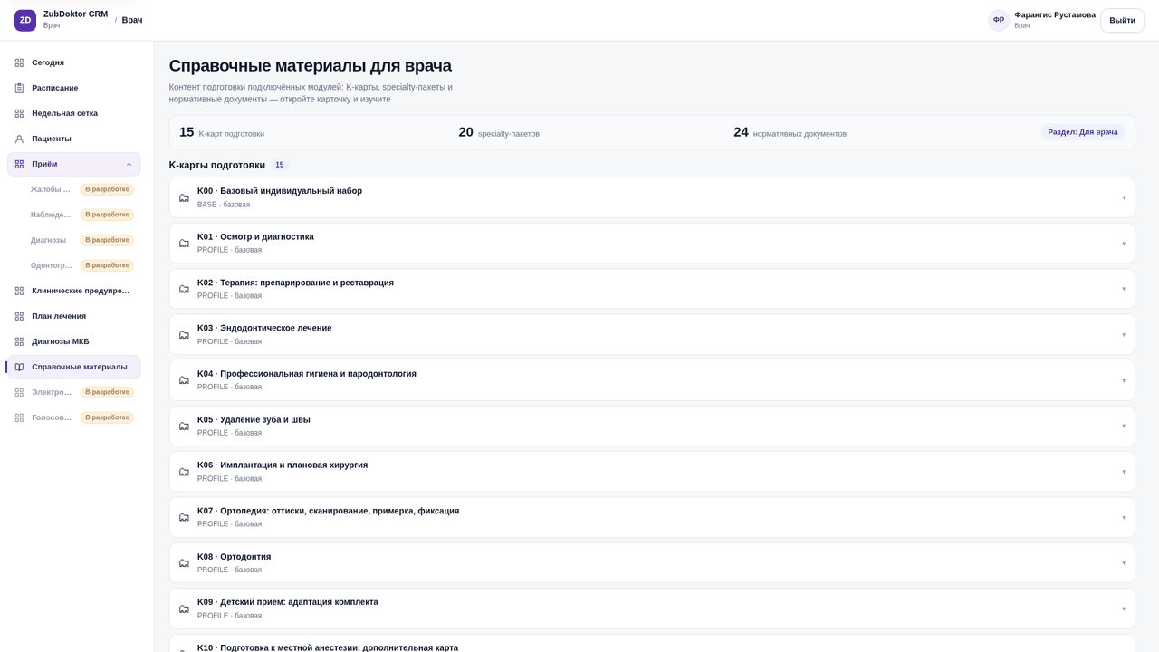The width and height of the screenshot is (1159, 652).
Task: Open Одонтограмма submenu item
Action: click(81, 265)
